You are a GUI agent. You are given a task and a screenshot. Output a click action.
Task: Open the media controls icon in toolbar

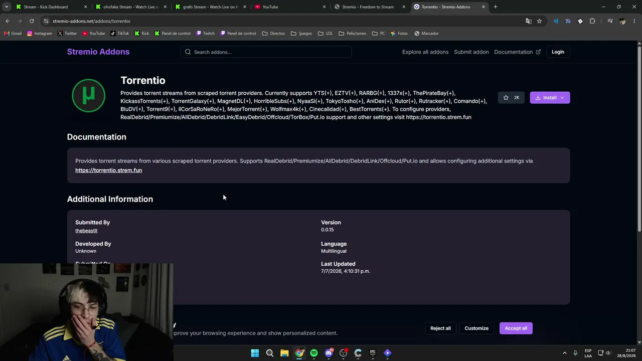(x=610, y=21)
